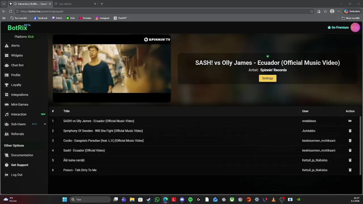Open browser settings and more menu
This screenshot has height=204, width=363.
click(339, 11)
